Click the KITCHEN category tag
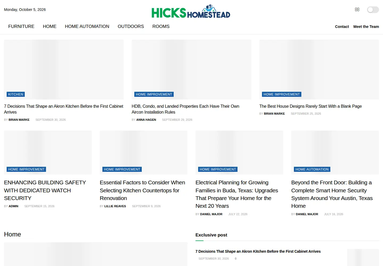This screenshot has width=383, height=266. pos(16,94)
